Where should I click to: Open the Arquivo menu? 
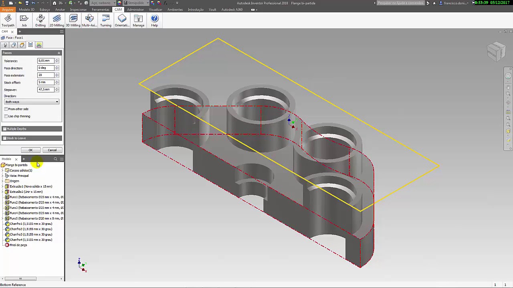[8, 10]
